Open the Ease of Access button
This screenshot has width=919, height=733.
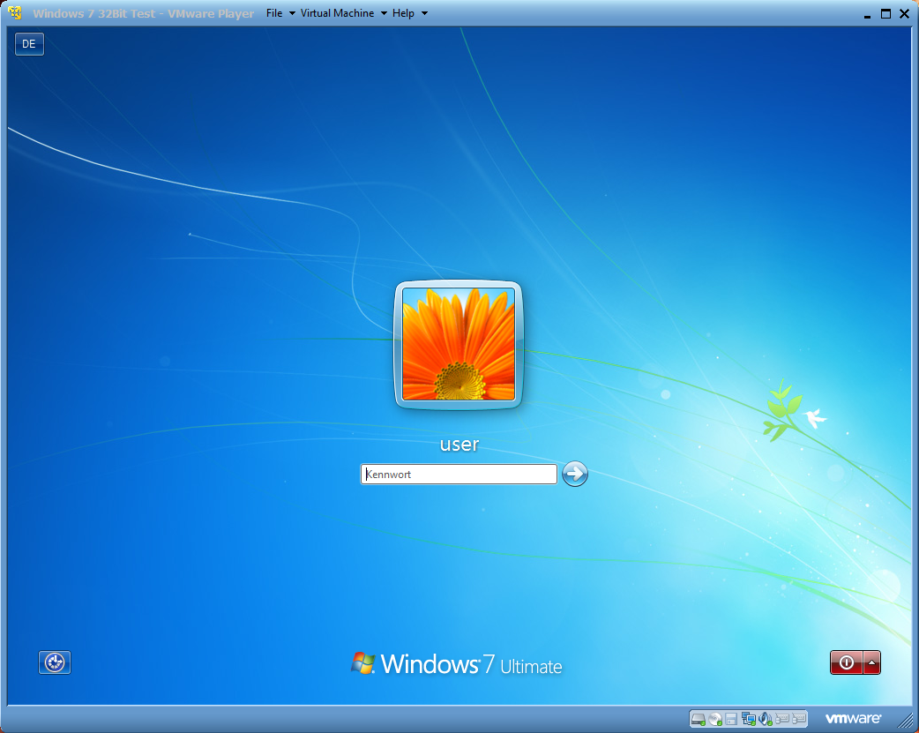click(x=55, y=662)
